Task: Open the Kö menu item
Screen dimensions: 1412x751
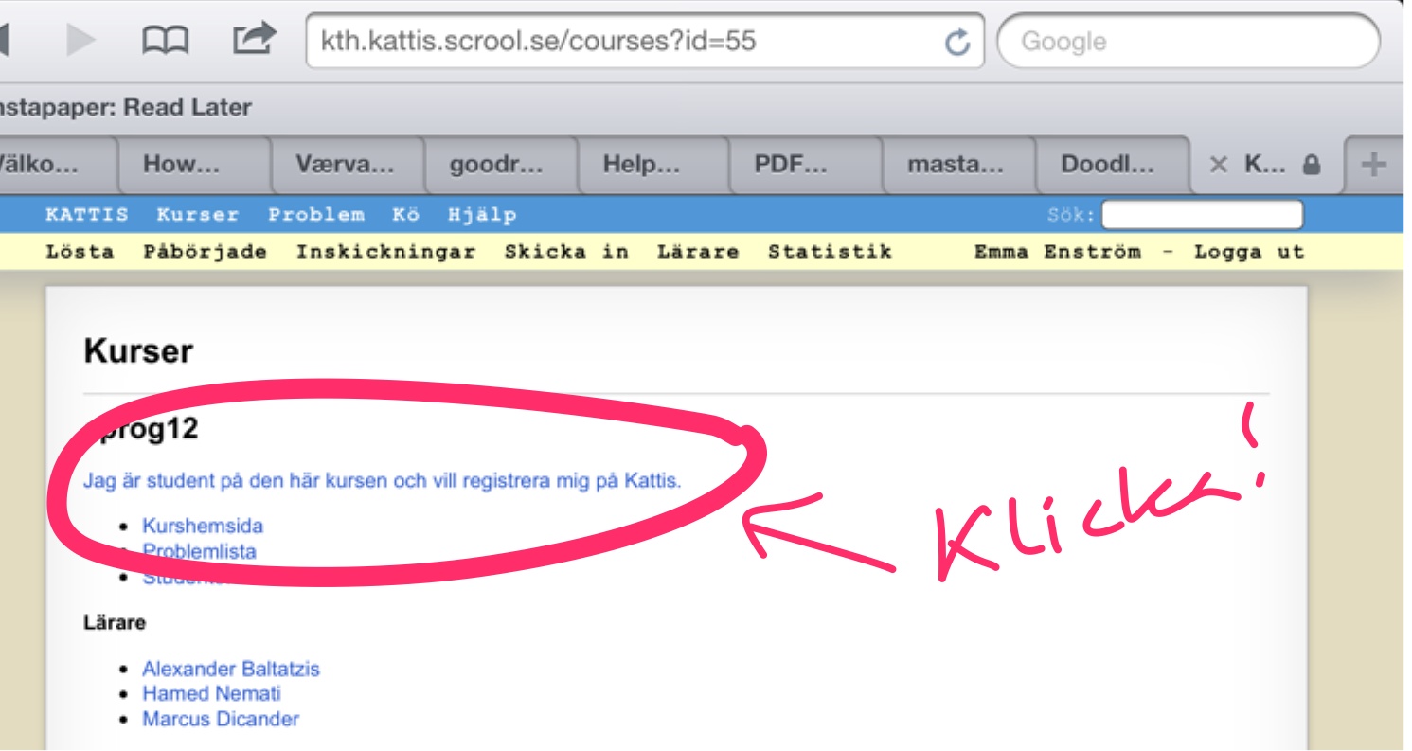Action: coord(406,215)
